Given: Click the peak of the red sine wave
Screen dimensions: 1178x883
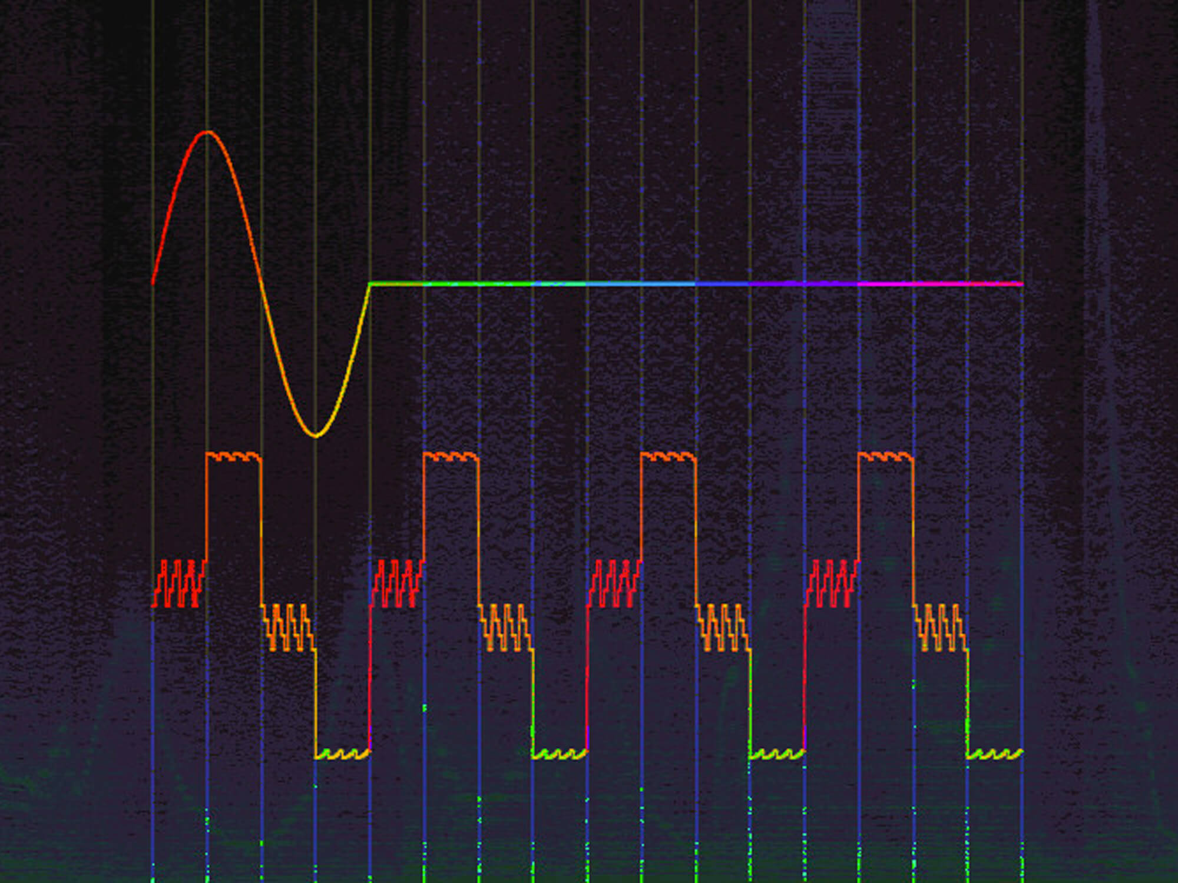Looking at the screenshot, I should pyautogui.click(x=207, y=132).
